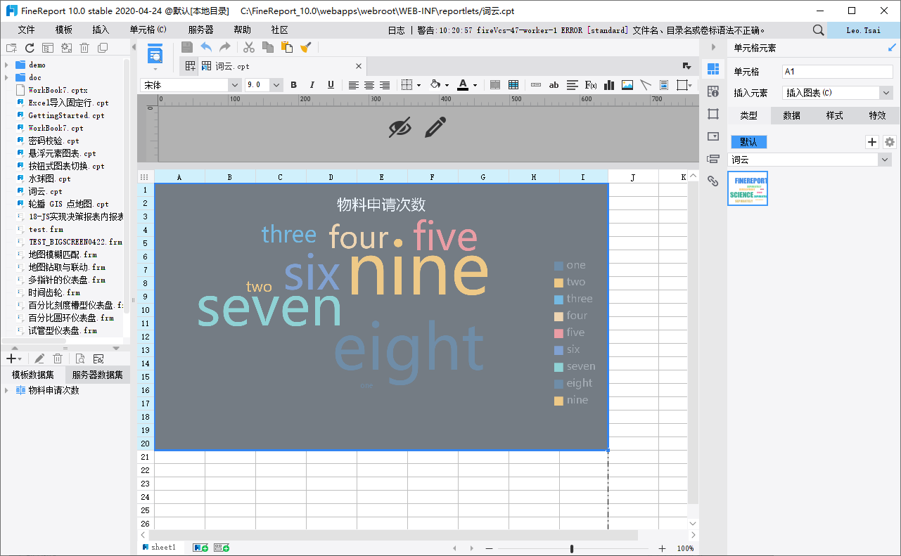Click the zoom slider handle in status bar
This screenshot has height=556, width=901.
(572, 548)
